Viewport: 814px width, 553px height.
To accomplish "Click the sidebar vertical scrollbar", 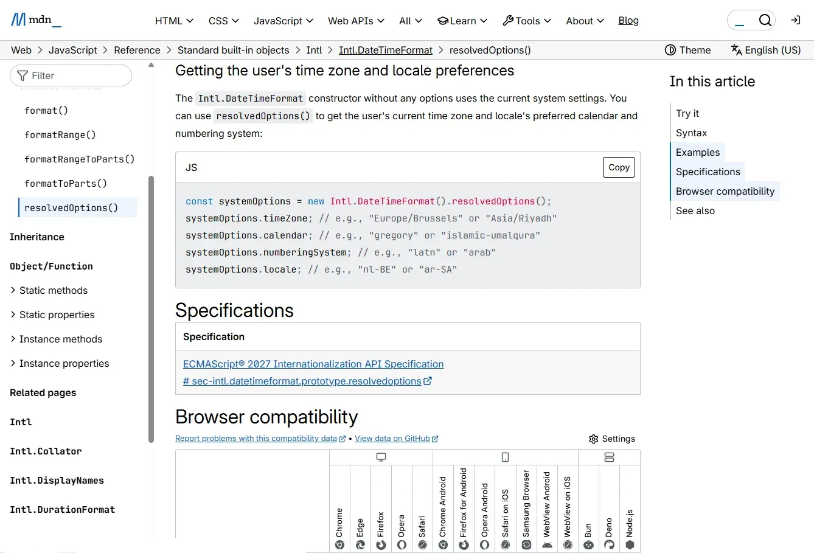I will point(151,309).
